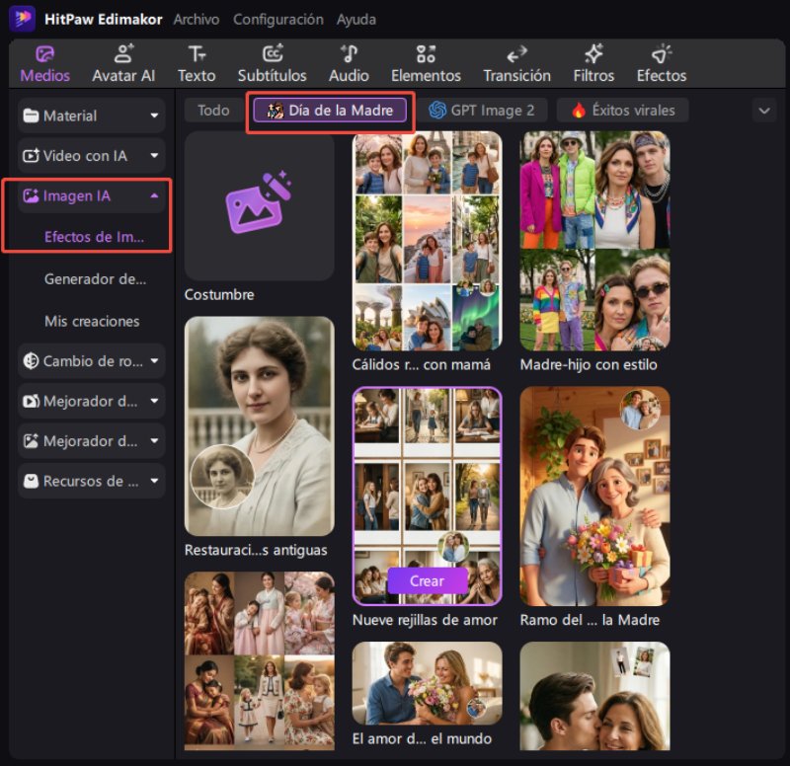Expand the image Mejorador dropdown arrow

tap(154, 441)
